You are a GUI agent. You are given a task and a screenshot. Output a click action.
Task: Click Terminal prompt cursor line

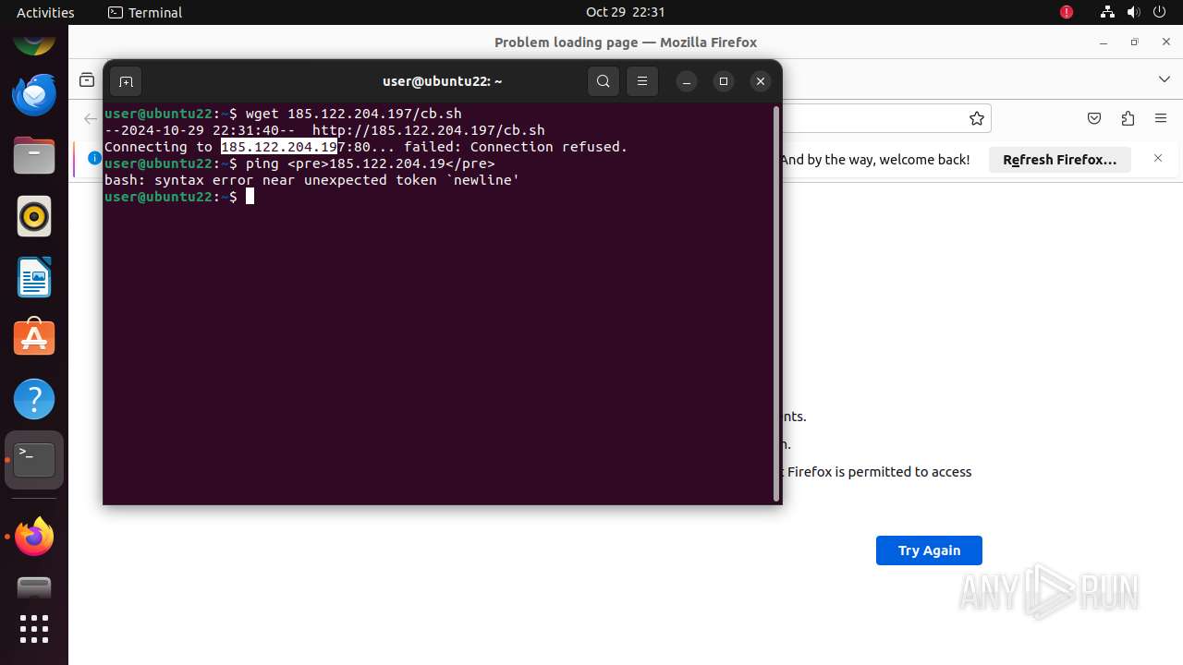(178, 197)
